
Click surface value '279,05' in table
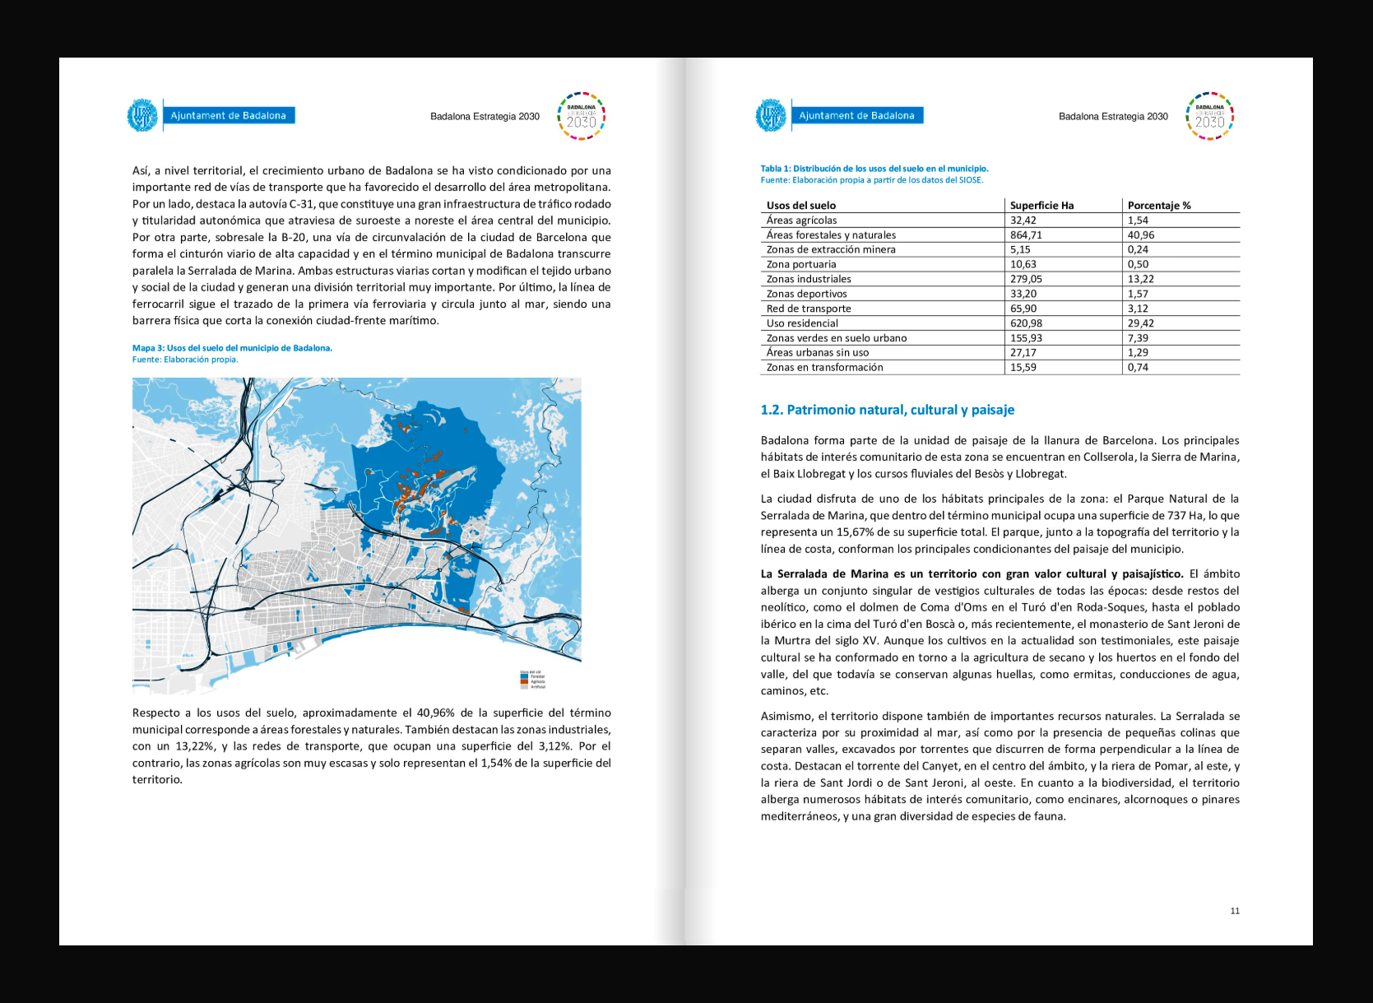(x=1026, y=280)
